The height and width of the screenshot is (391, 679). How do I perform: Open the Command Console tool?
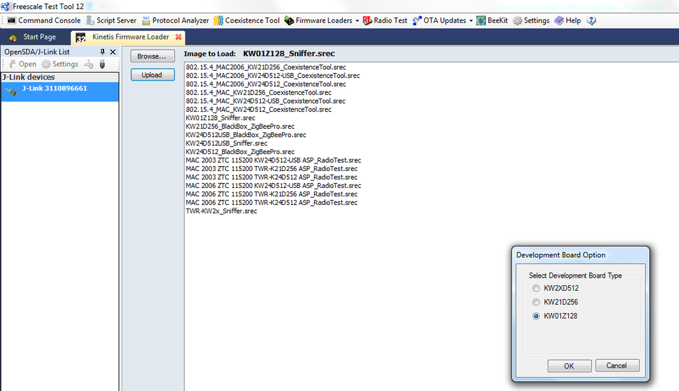point(43,20)
